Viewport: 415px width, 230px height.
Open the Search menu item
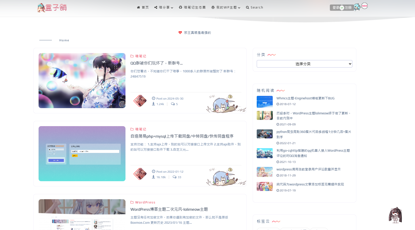[x=254, y=8]
